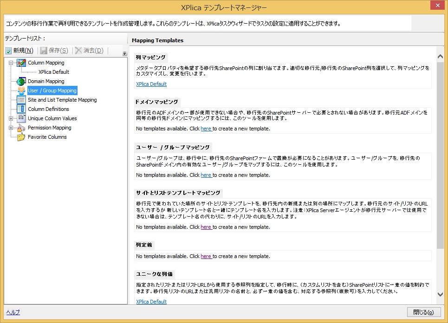Click the 閉じる(o) close button

pos(424,312)
